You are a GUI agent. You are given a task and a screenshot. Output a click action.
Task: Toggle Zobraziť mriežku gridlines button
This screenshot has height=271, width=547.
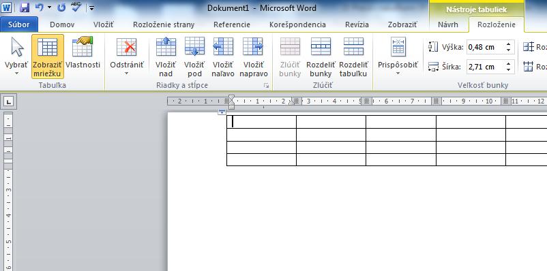48,57
